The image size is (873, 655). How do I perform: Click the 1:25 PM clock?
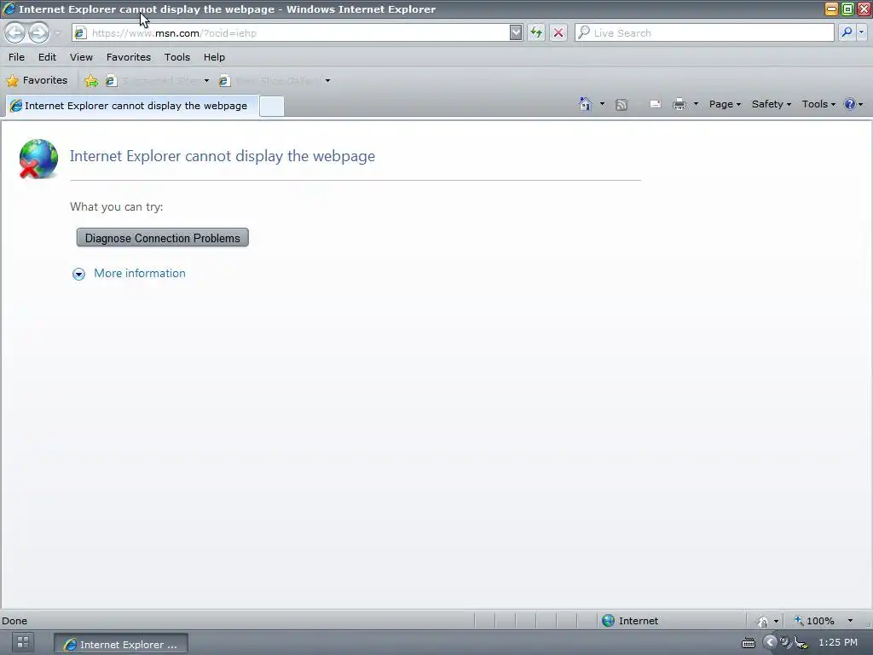pos(837,642)
